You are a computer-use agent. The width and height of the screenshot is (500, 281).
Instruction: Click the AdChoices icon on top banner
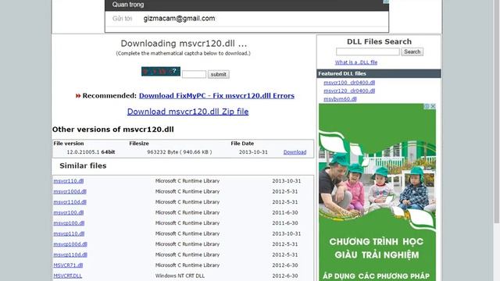pyautogui.click(x=386, y=2)
